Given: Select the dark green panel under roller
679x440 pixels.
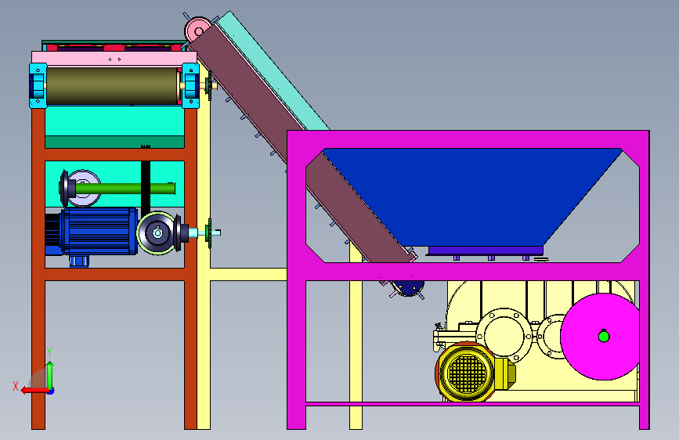Looking at the screenshot, I should 115,142.
